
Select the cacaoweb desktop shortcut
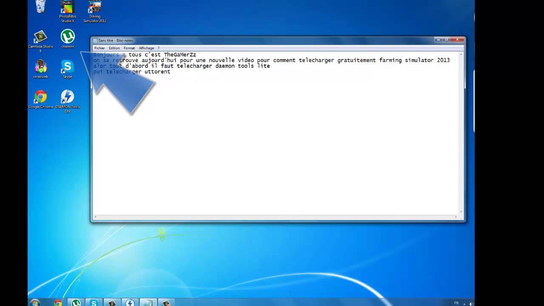point(40,69)
